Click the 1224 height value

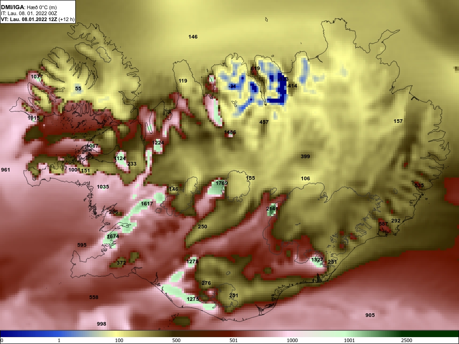158,143
